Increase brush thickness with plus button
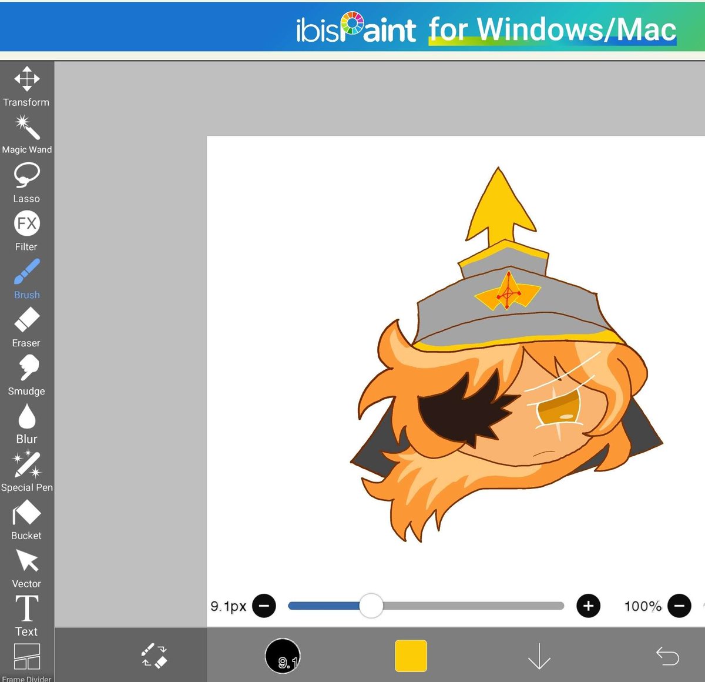Screen dimensions: 705x682 [588, 606]
